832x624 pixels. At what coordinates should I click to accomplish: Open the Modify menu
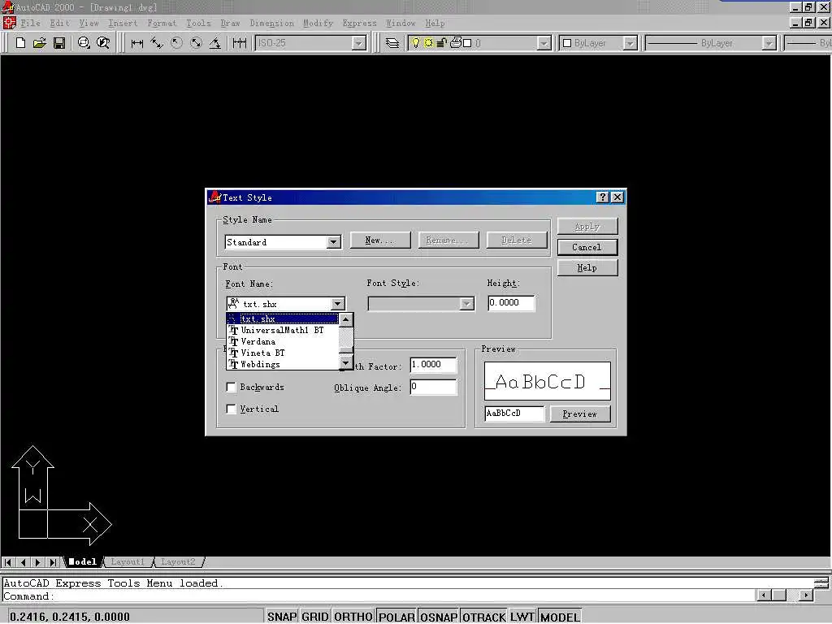(318, 23)
